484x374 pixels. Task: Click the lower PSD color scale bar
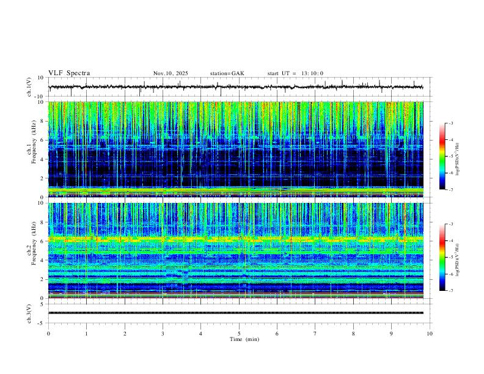pos(442,257)
